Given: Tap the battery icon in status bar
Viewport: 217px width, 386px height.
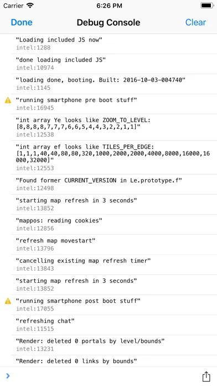Looking at the screenshot, I should (207, 6).
